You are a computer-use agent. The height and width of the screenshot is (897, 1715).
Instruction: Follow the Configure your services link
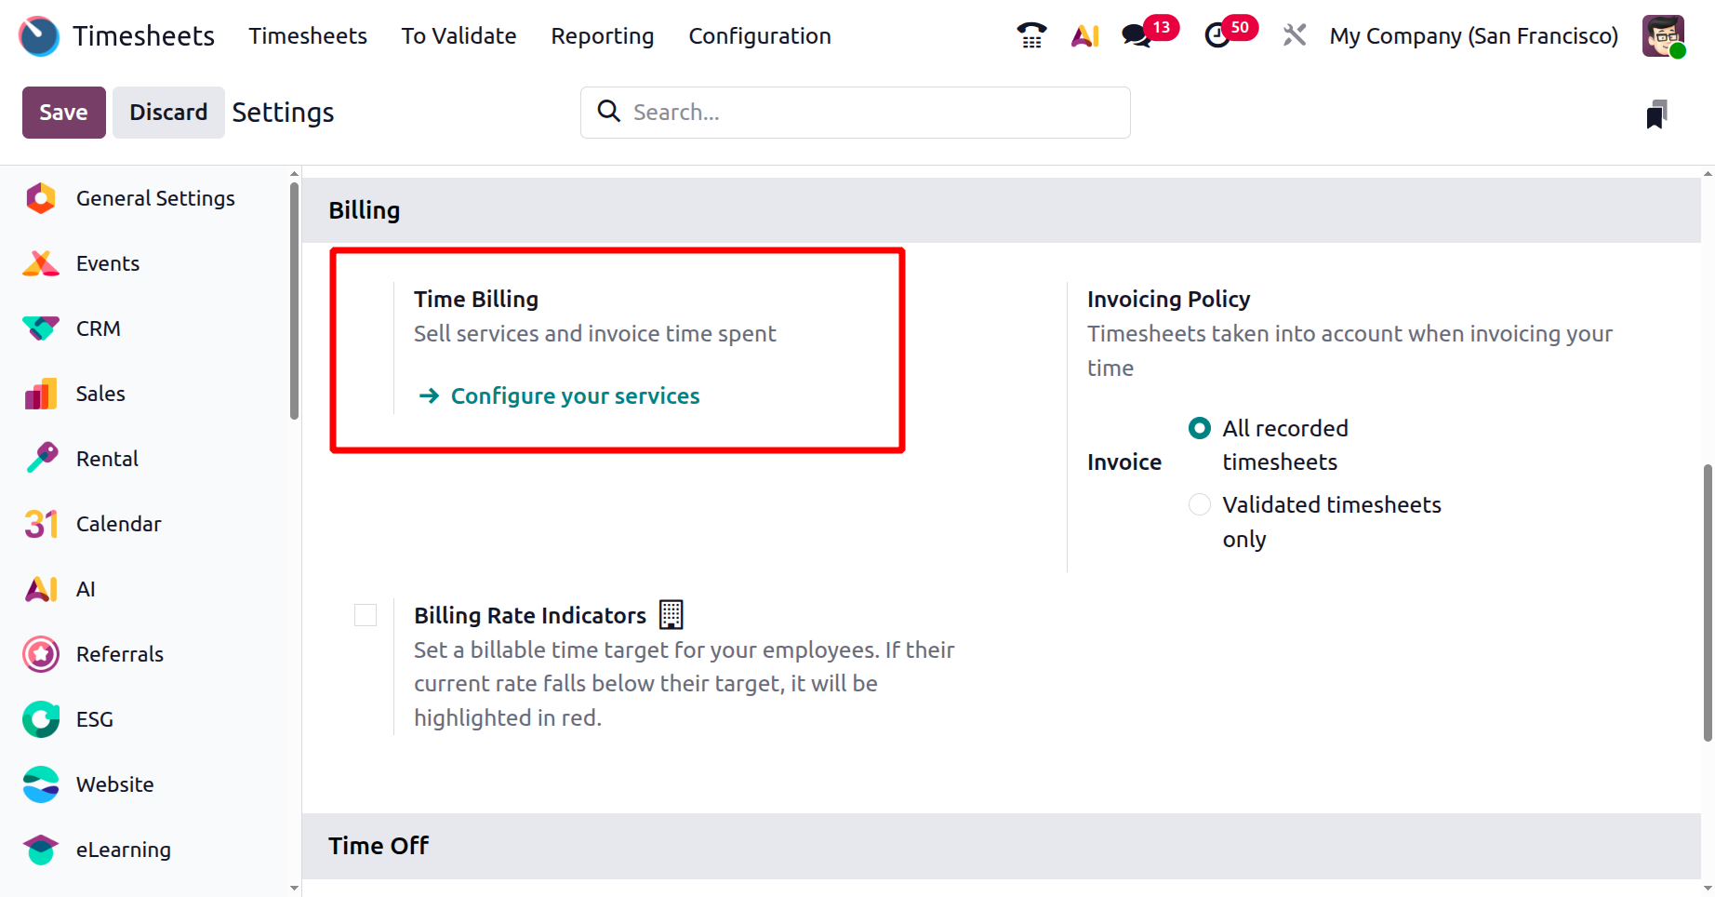pyautogui.click(x=575, y=396)
